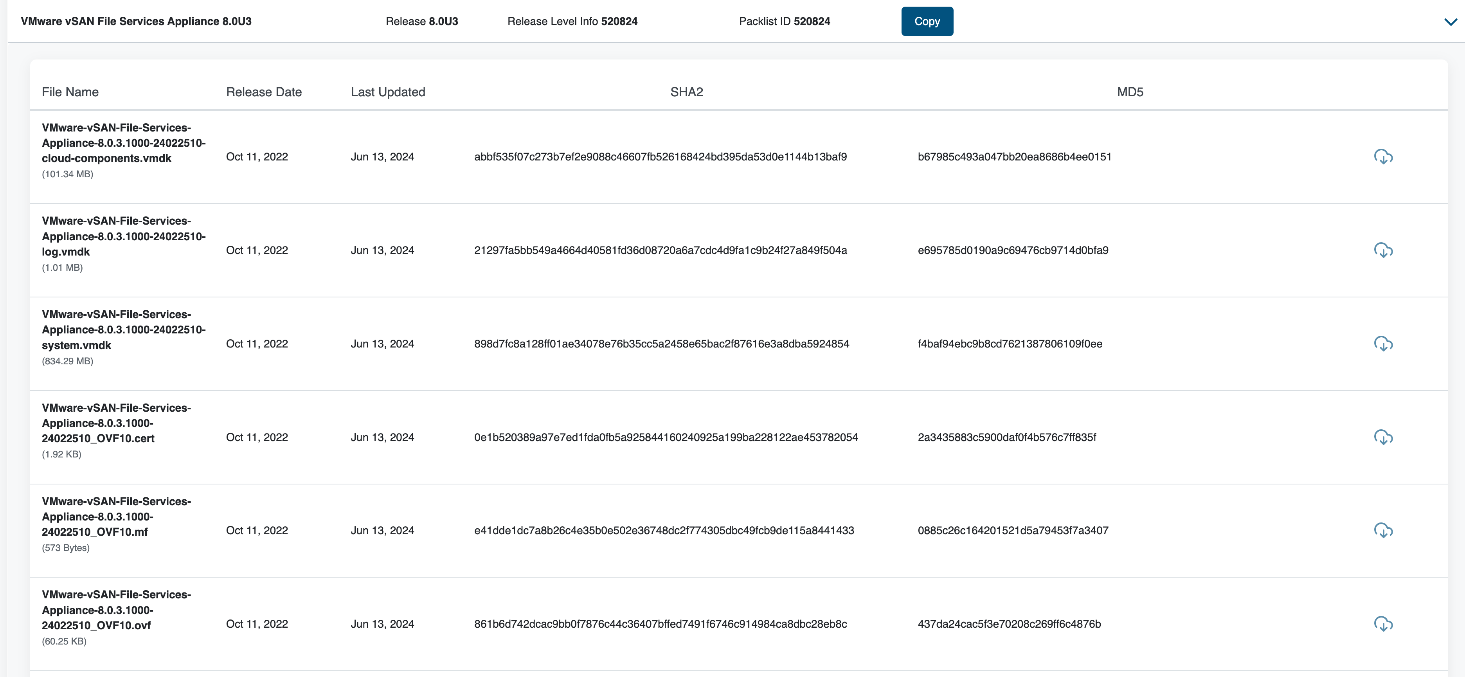Select the File Name column header
Viewport: 1465px width, 677px height.
click(70, 92)
